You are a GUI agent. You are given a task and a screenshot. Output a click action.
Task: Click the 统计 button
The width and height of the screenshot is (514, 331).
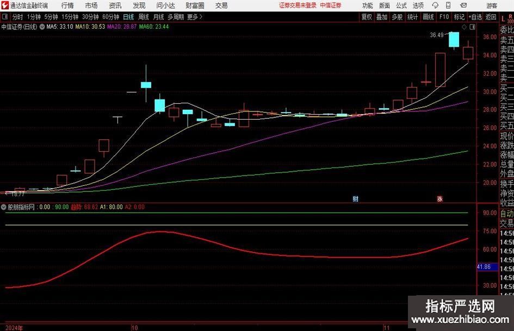[412, 17]
